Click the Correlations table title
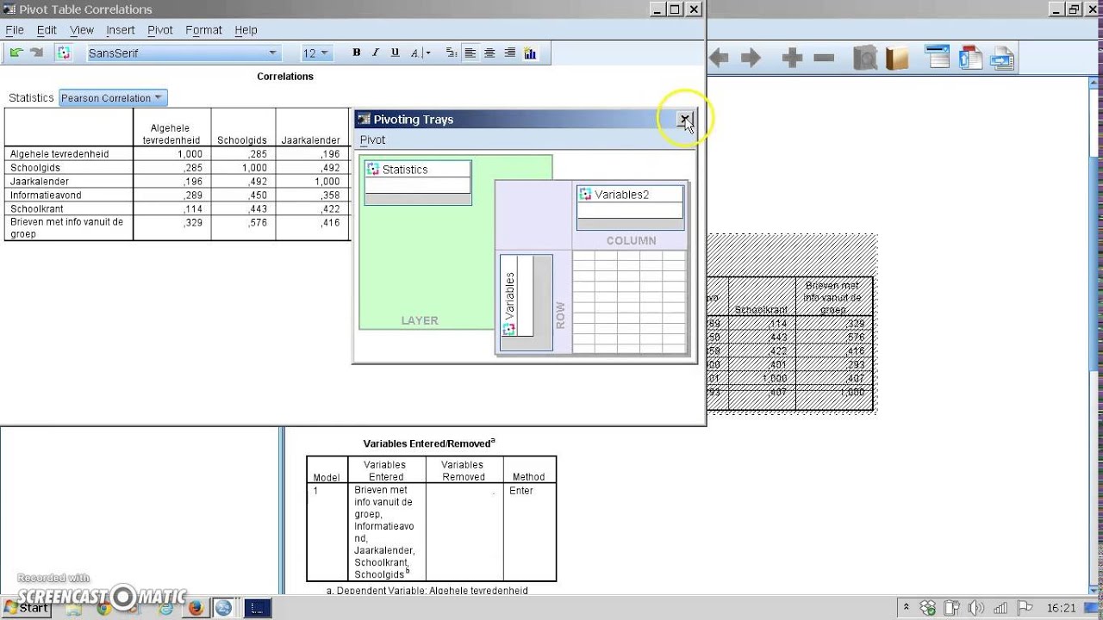The width and height of the screenshot is (1103, 620). click(x=285, y=77)
